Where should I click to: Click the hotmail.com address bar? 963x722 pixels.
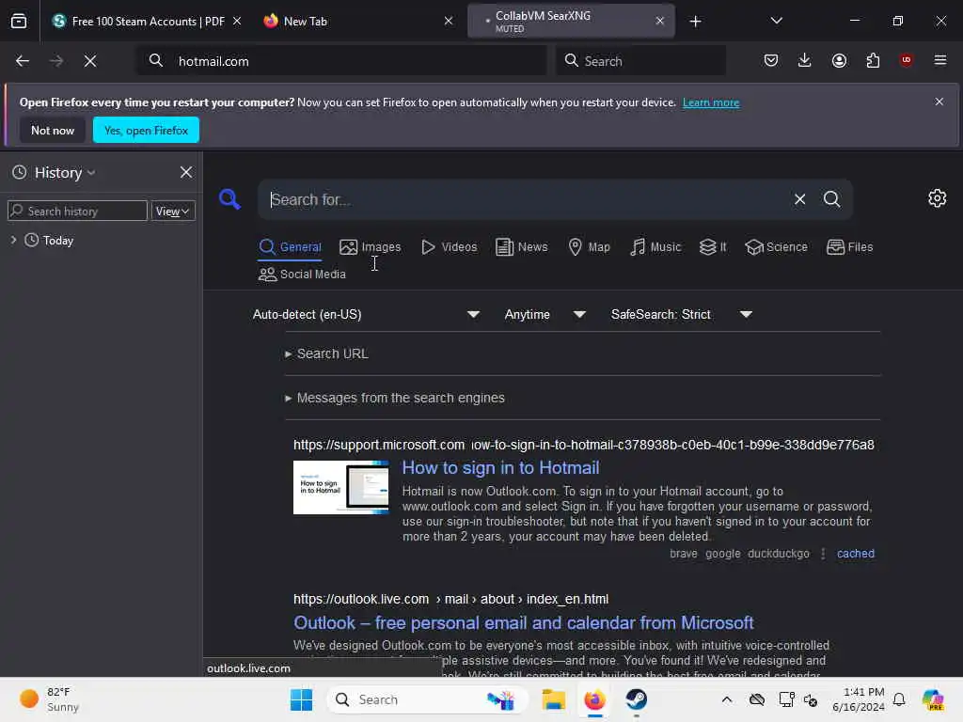click(x=341, y=61)
